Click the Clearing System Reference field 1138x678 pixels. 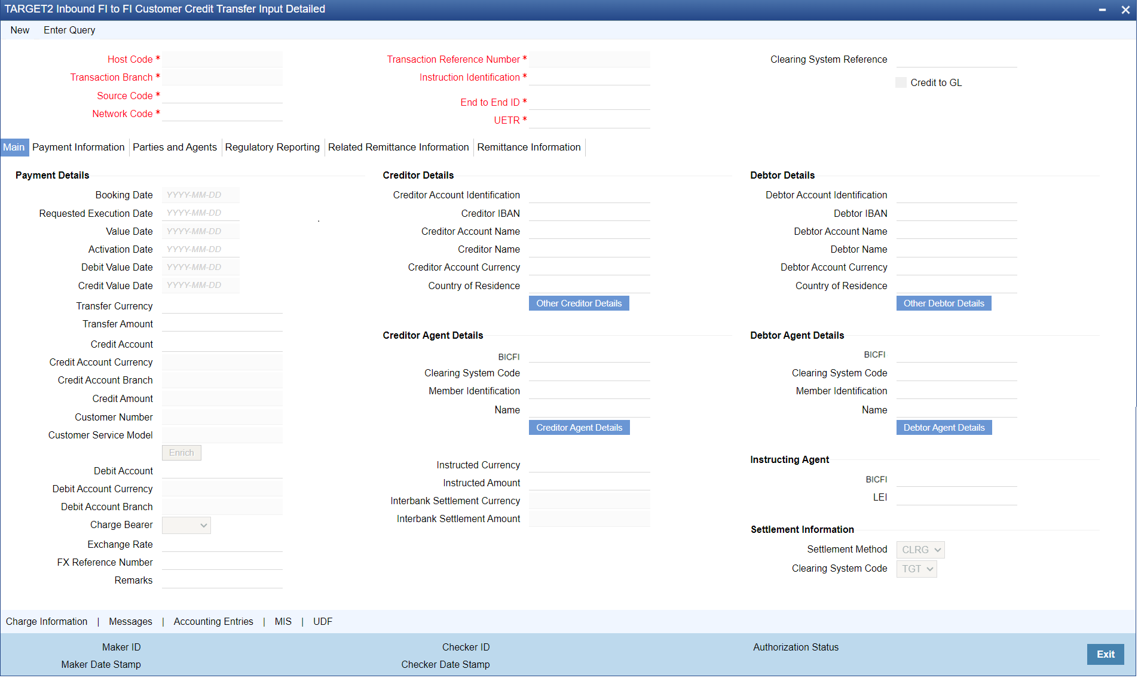point(957,60)
